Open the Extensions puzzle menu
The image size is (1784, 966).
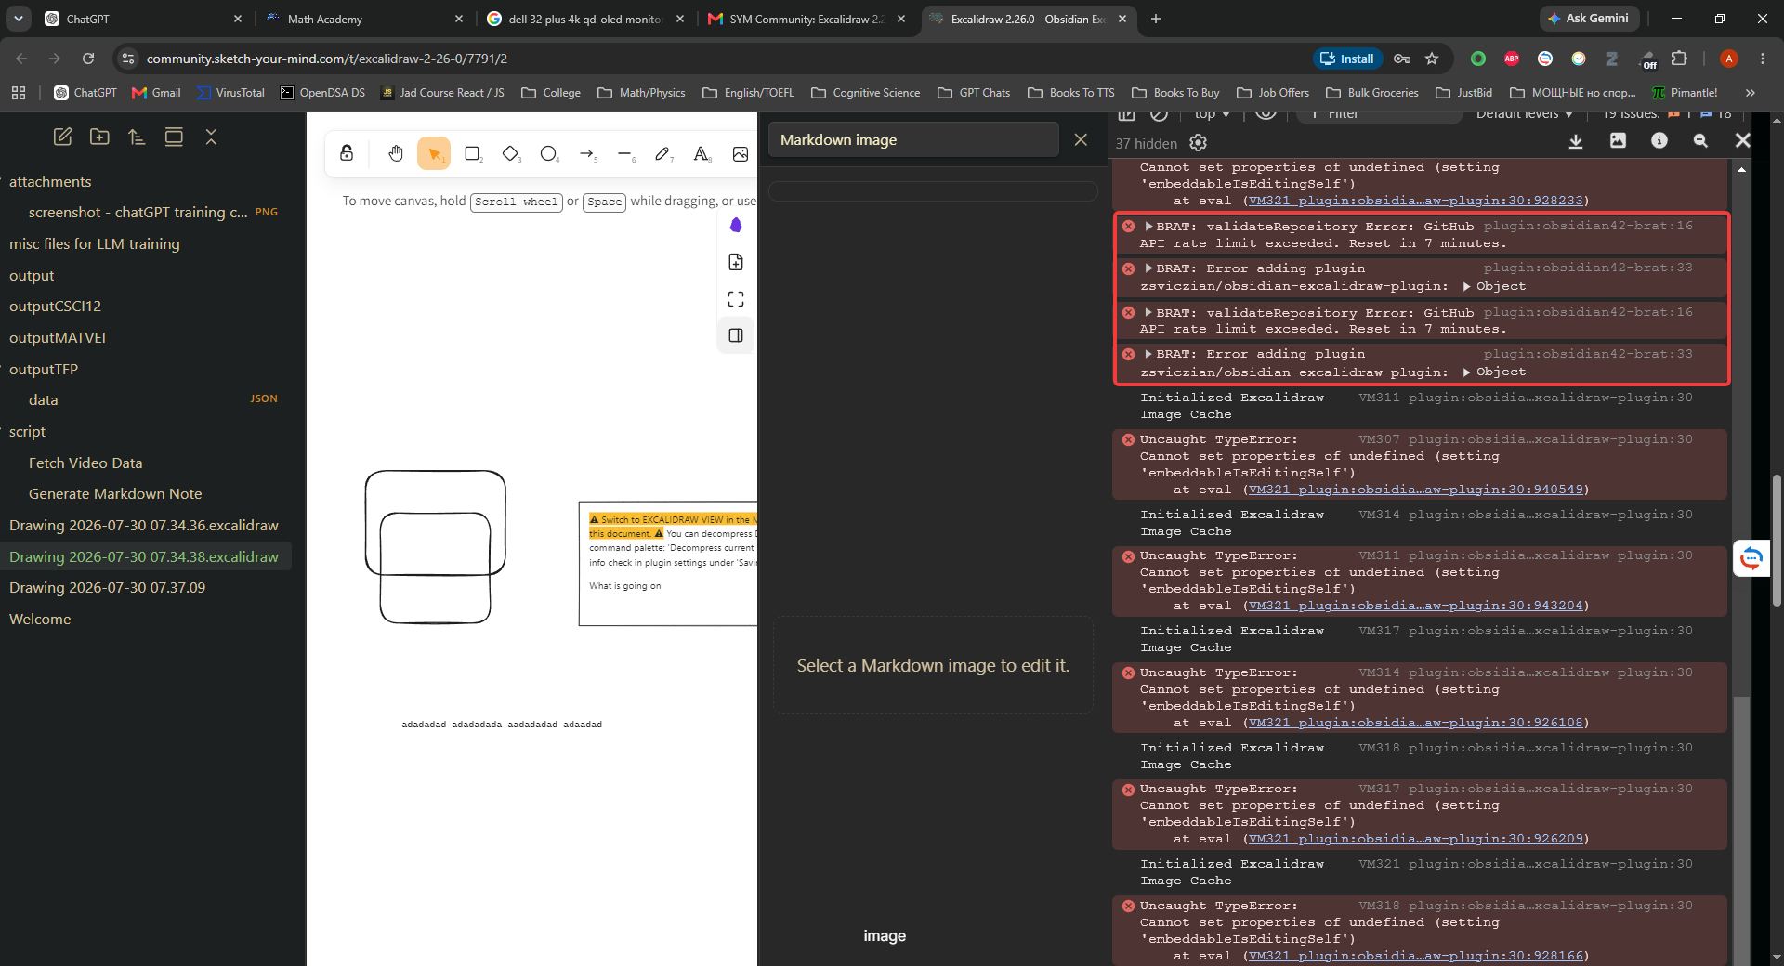pos(1679,59)
